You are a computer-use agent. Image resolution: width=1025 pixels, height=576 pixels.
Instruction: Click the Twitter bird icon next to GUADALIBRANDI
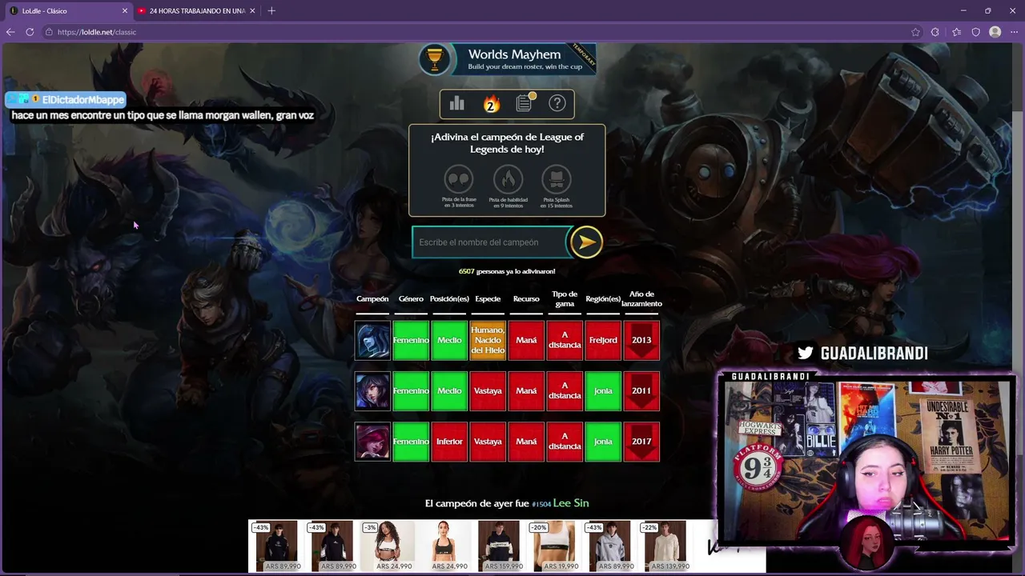click(x=806, y=353)
